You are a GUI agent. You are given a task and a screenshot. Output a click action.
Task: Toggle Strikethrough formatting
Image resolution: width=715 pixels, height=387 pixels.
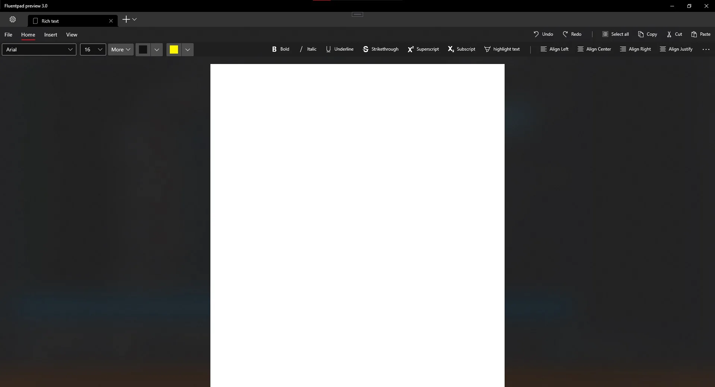coord(381,49)
